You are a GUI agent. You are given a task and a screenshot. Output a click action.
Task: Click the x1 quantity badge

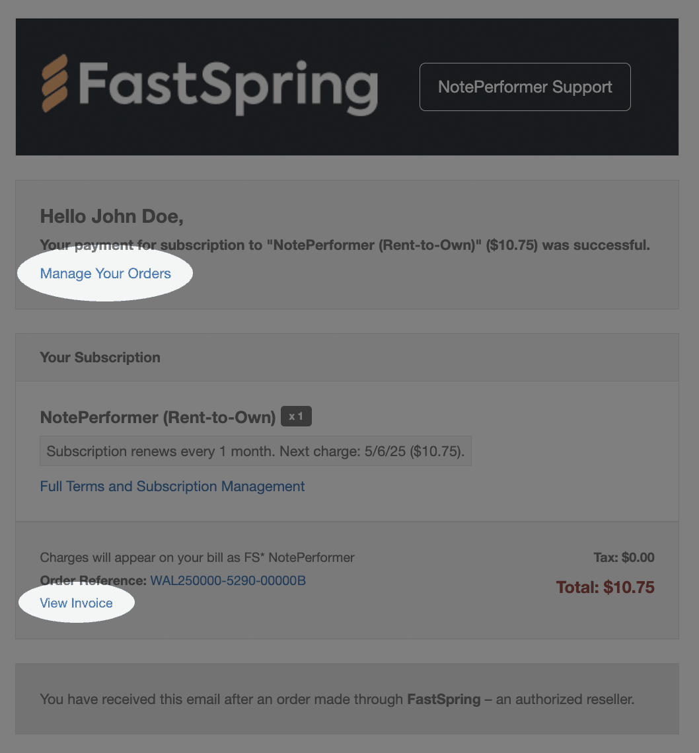point(296,416)
